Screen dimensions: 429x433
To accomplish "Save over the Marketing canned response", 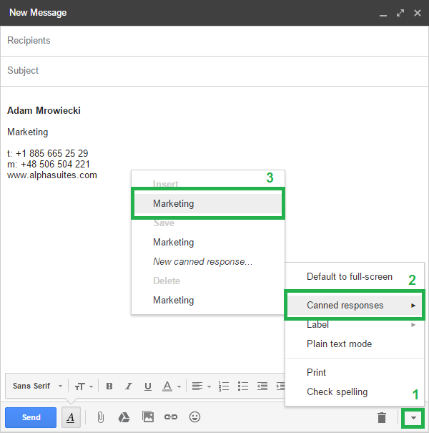I will tap(208, 242).
